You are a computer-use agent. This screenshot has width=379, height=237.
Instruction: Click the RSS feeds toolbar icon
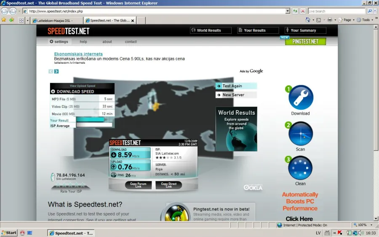pos(319,20)
